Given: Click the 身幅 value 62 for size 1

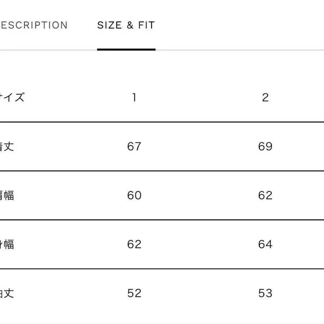Looking at the screenshot, I should point(134,244).
